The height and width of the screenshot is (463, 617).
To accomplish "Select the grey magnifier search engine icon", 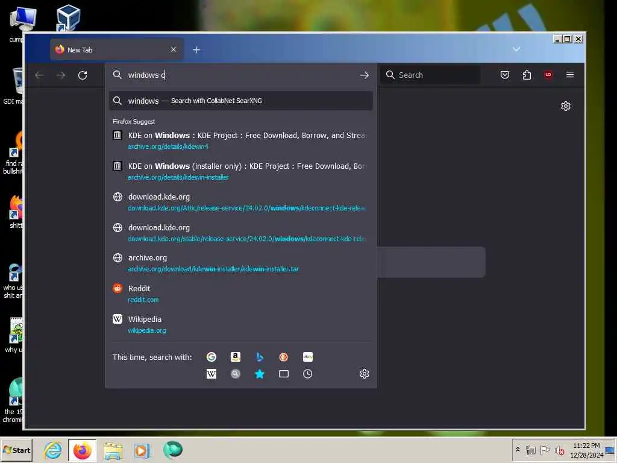I will click(x=236, y=374).
